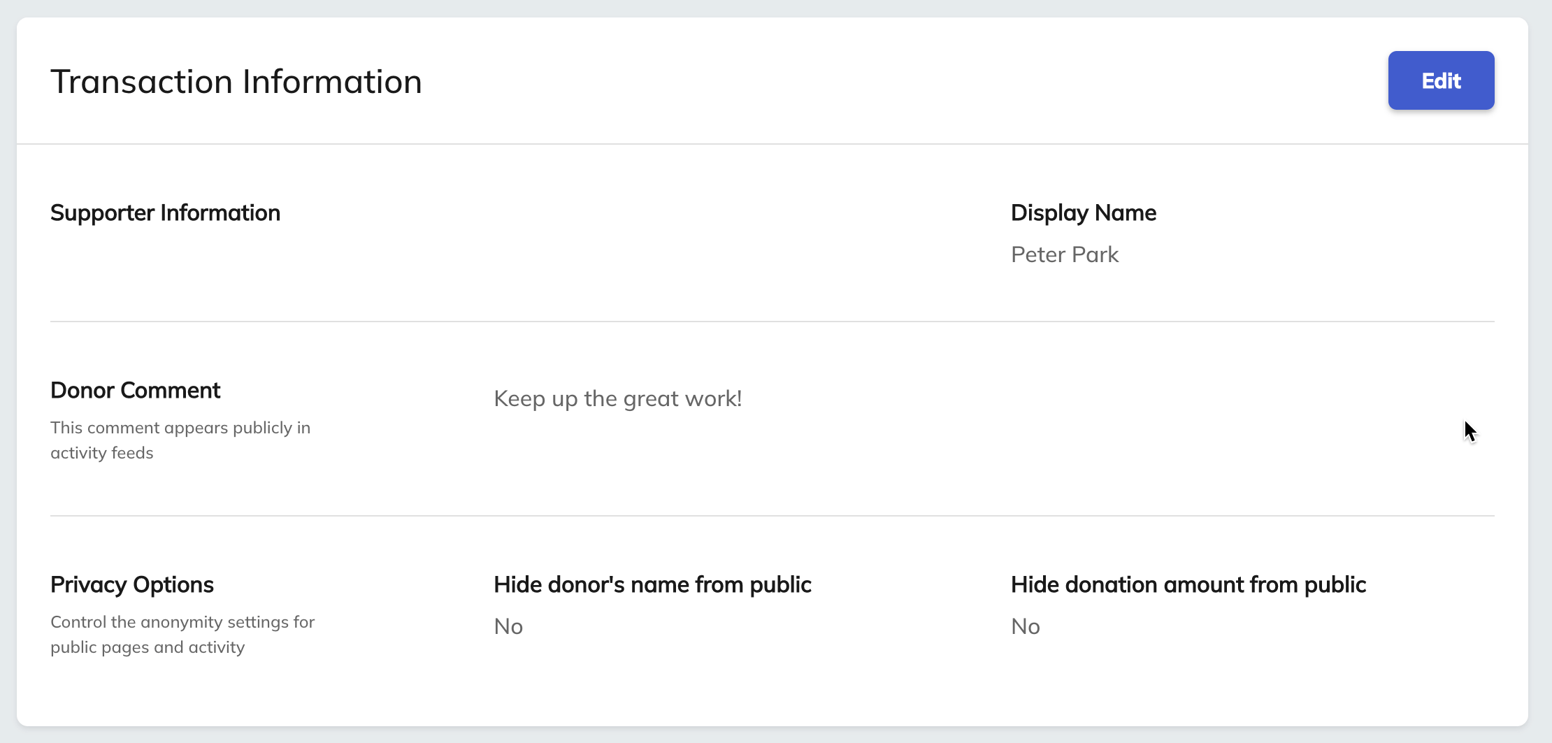This screenshot has width=1552, height=743.
Task: Click the word 'Information' in the card title
Action: 333,82
